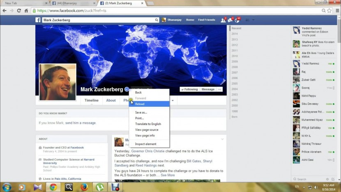This screenshot has height=192, width=341.
Task: Click the Message button on profile
Action: coord(208,89)
